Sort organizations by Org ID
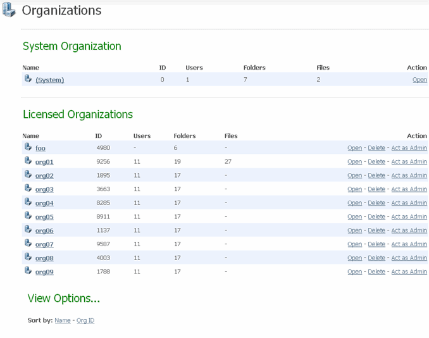 point(85,320)
